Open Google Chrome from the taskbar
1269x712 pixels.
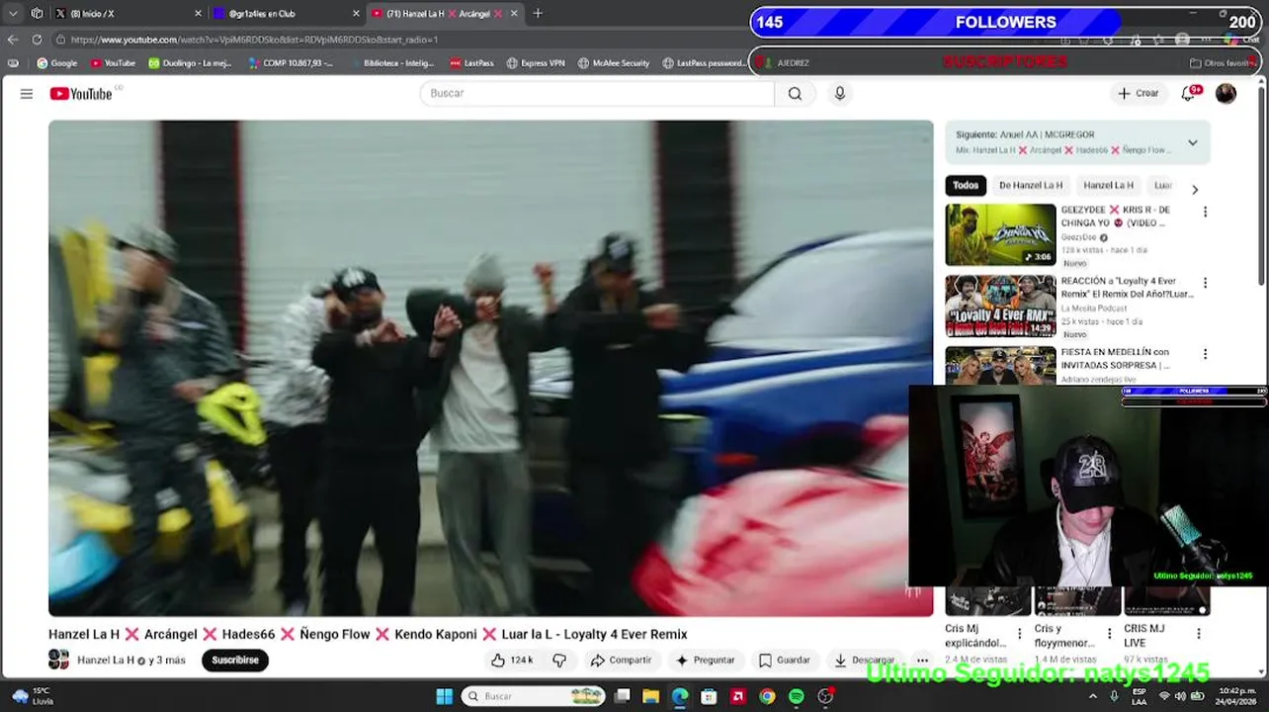[767, 697]
